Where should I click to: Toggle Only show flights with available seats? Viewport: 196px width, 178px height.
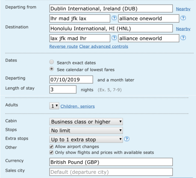tap(51, 152)
